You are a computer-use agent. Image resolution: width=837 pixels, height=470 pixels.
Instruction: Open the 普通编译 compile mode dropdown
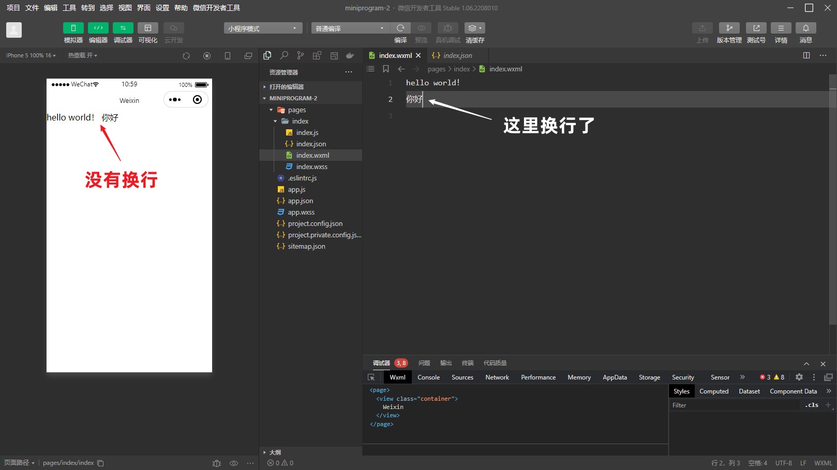pos(350,28)
